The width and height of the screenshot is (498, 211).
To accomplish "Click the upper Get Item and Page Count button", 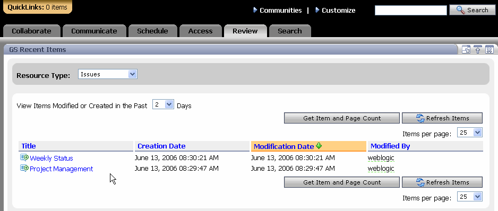I will pos(342,118).
